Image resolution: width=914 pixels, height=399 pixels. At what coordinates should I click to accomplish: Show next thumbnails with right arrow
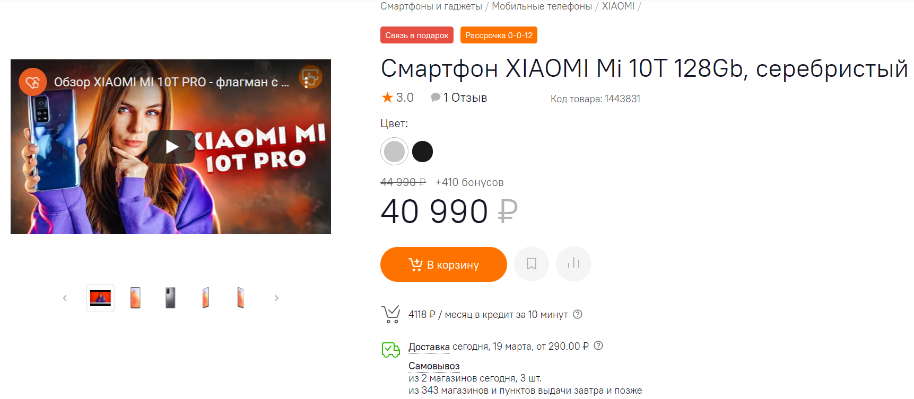tap(276, 298)
